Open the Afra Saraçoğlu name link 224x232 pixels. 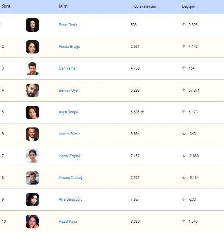(71, 199)
